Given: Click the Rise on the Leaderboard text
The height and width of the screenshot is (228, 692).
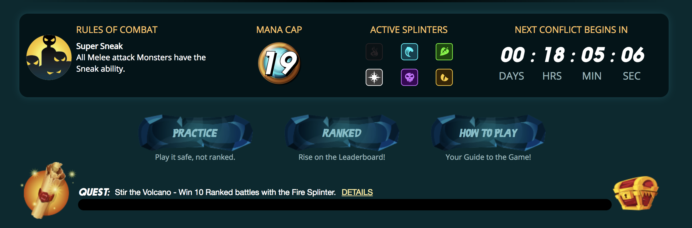Looking at the screenshot, I should (x=342, y=156).
